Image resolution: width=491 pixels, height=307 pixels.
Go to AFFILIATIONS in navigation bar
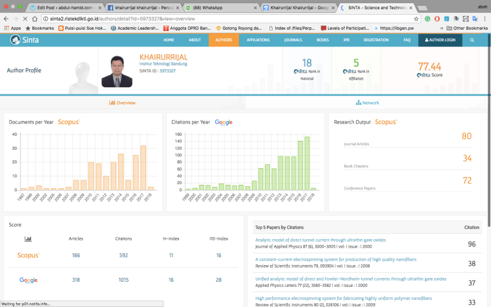tap(258, 40)
